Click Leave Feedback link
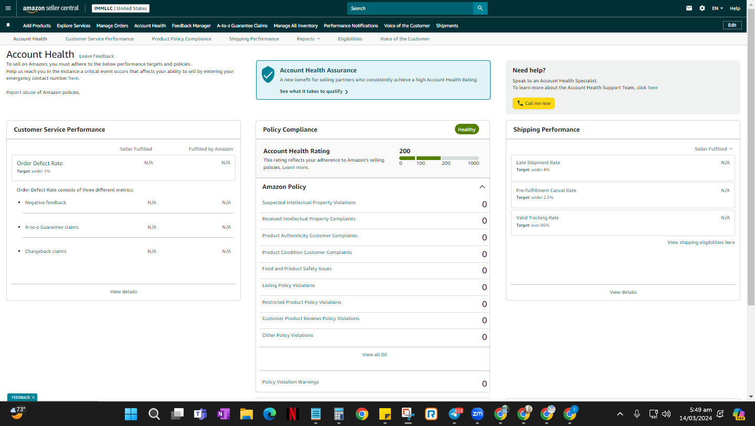 pos(97,56)
